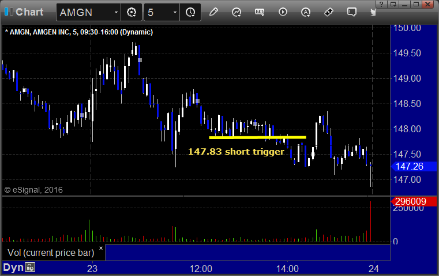Click the pop-out window button
Viewport: 439px width, 276px height.
tap(393, 4)
